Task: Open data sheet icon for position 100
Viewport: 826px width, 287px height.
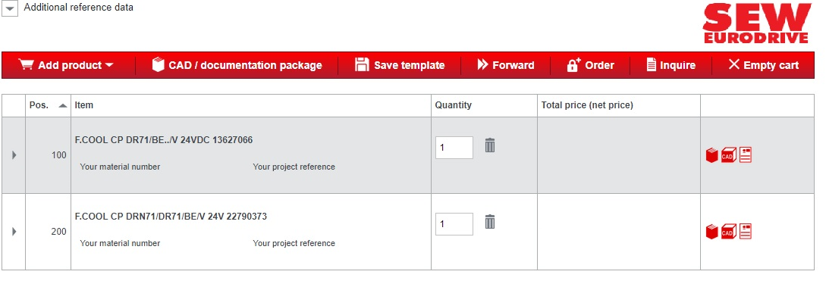Action: point(746,155)
